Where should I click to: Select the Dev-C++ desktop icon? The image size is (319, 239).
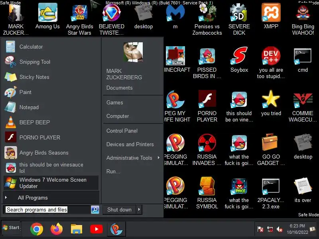tap(271, 62)
